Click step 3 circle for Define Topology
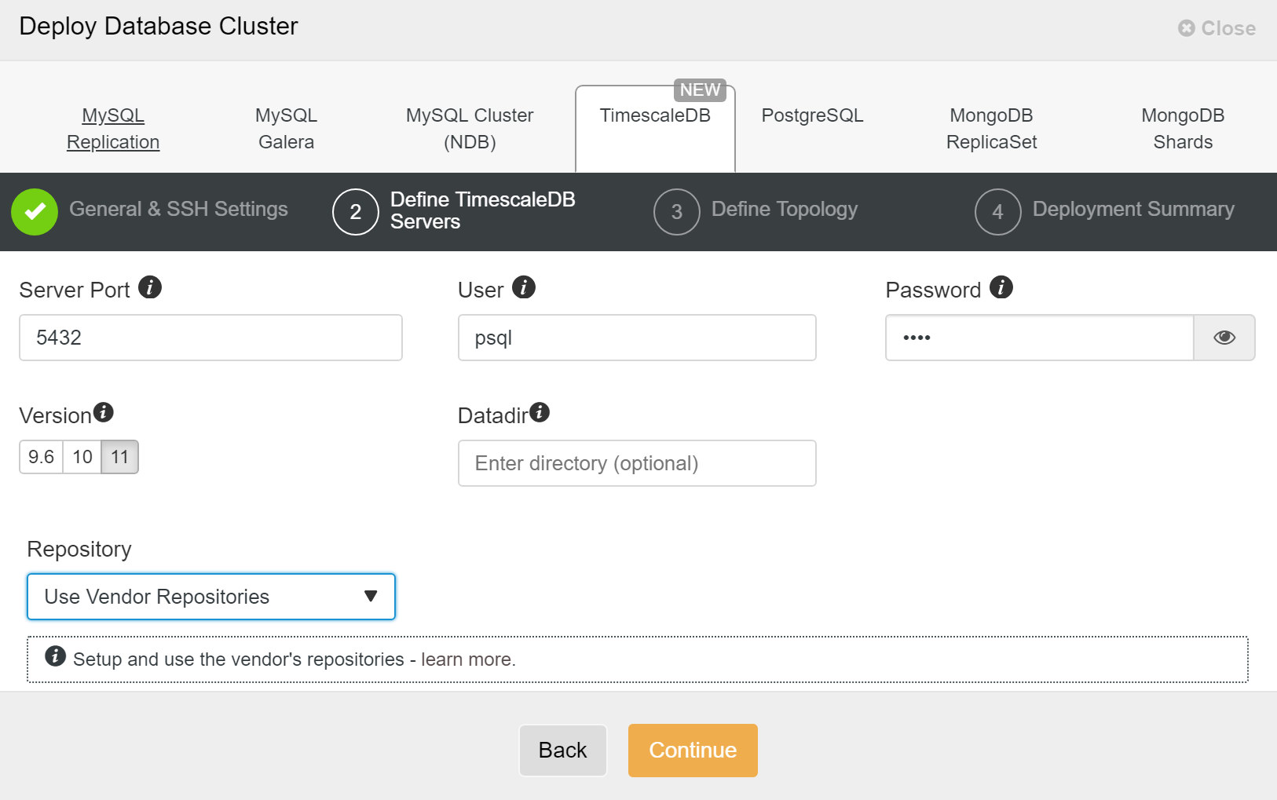Viewport: 1277px width, 800px height. (677, 212)
